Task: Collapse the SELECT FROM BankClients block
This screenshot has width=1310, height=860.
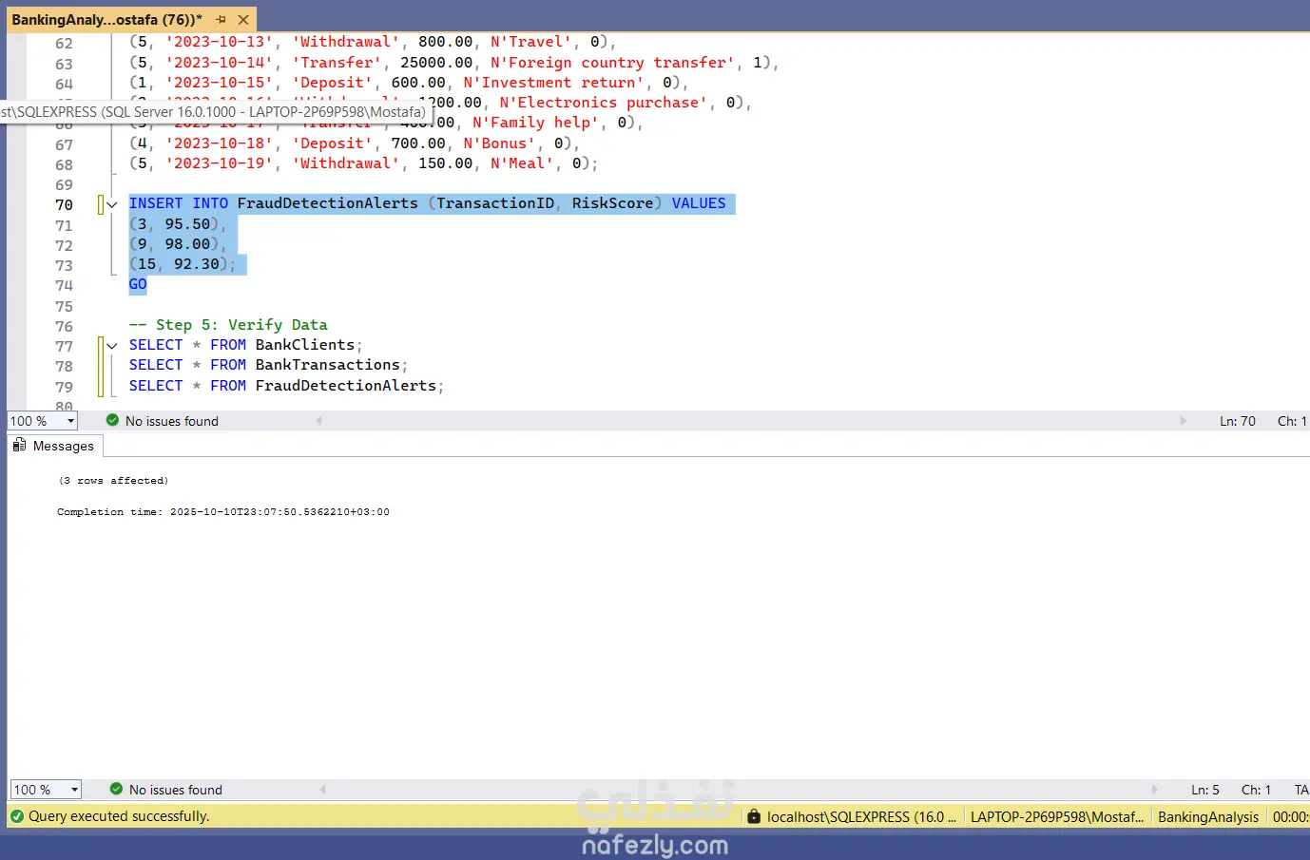Action: click(111, 346)
